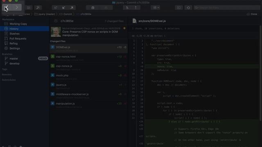Click the Stashes sidebar icon
This screenshot has width=262, height=147.
point(6,33)
